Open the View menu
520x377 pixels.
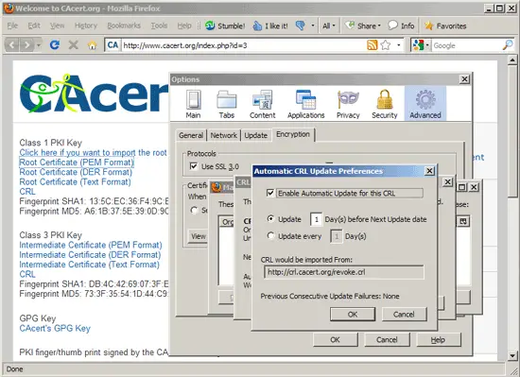pyautogui.click(x=57, y=26)
